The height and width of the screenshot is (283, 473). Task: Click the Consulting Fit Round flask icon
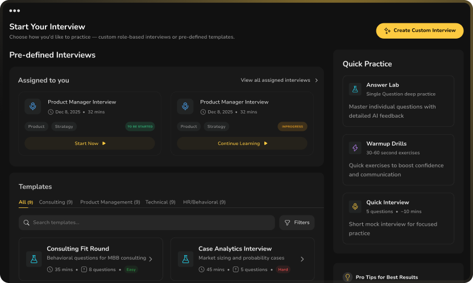pyautogui.click(x=34, y=259)
